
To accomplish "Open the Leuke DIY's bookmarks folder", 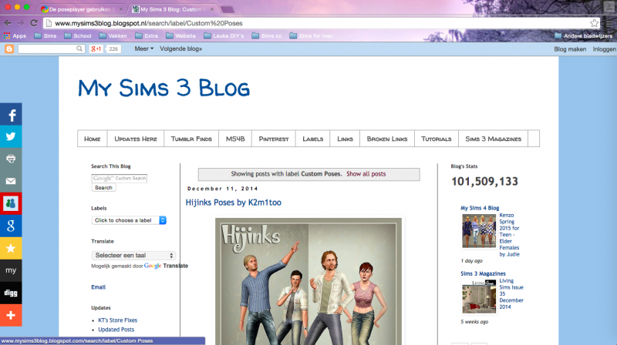I will [x=224, y=35].
